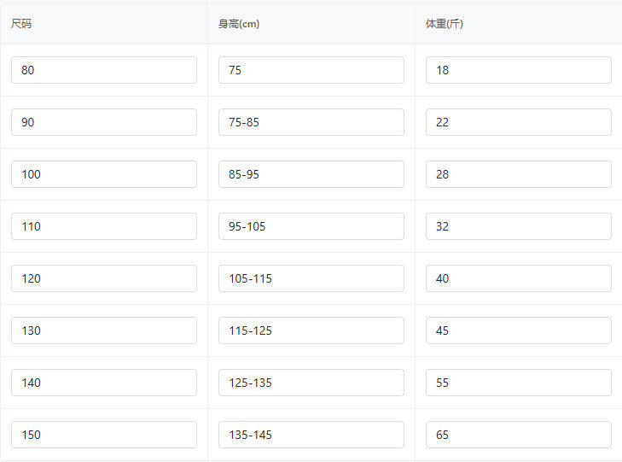Click the weight field showing 65

point(519,435)
